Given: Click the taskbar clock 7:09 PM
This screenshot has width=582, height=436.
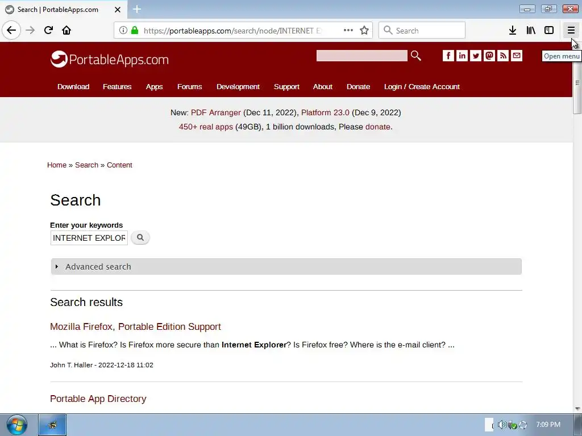Looking at the screenshot, I should (x=548, y=425).
